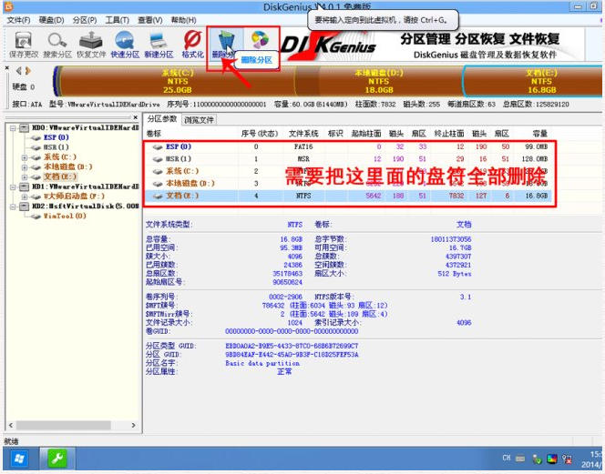Click the 文件系统 column header
This screenshot has height=474, width=605.
coord(303,134)
